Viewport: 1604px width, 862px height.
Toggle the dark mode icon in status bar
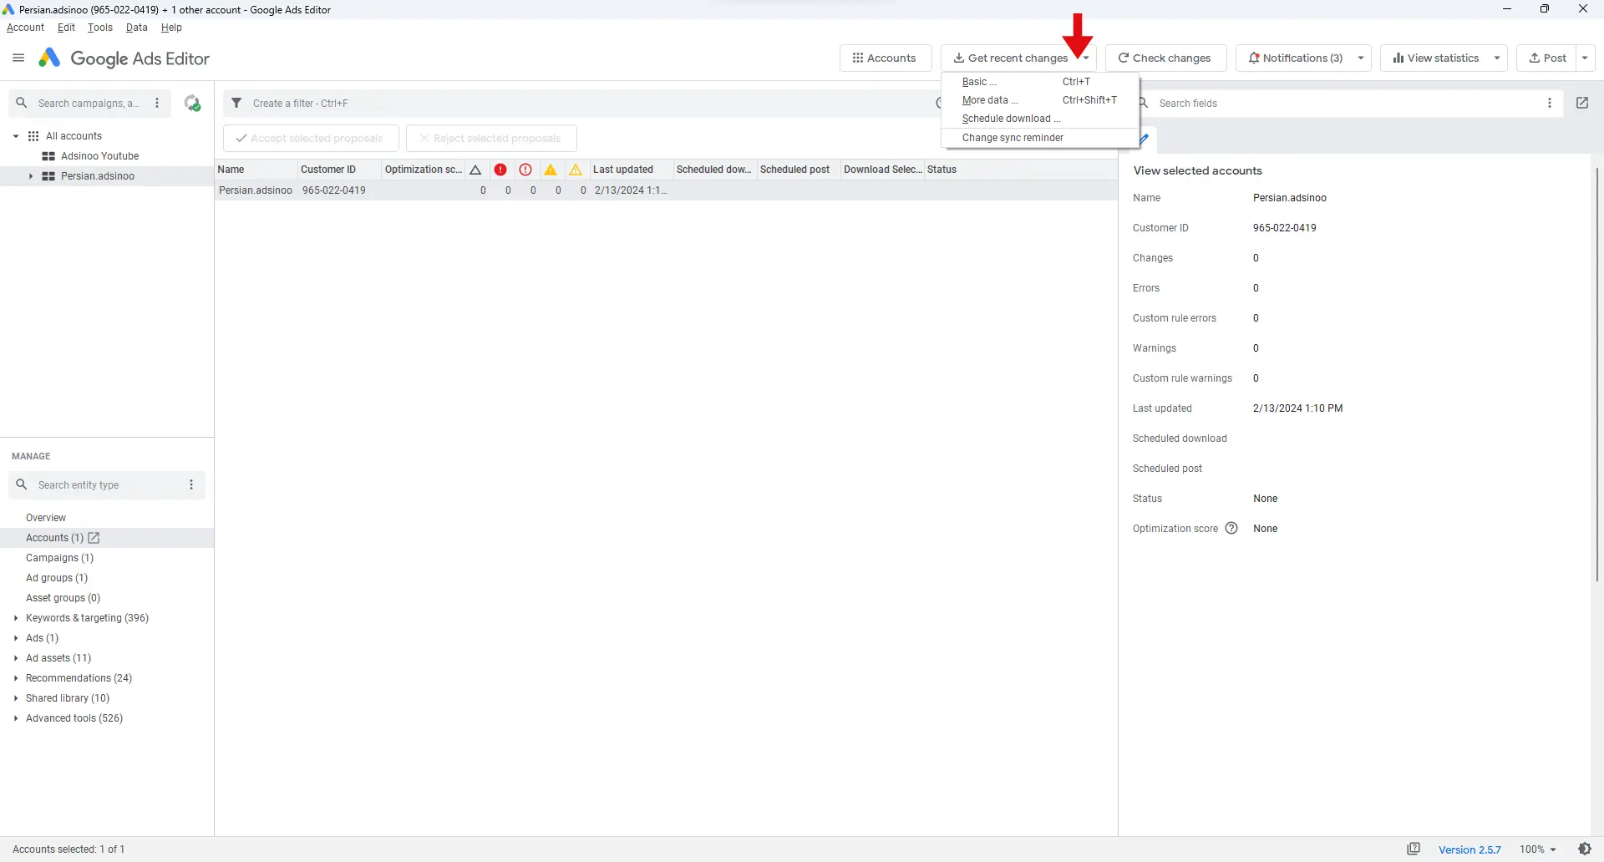click(1585, 849)
